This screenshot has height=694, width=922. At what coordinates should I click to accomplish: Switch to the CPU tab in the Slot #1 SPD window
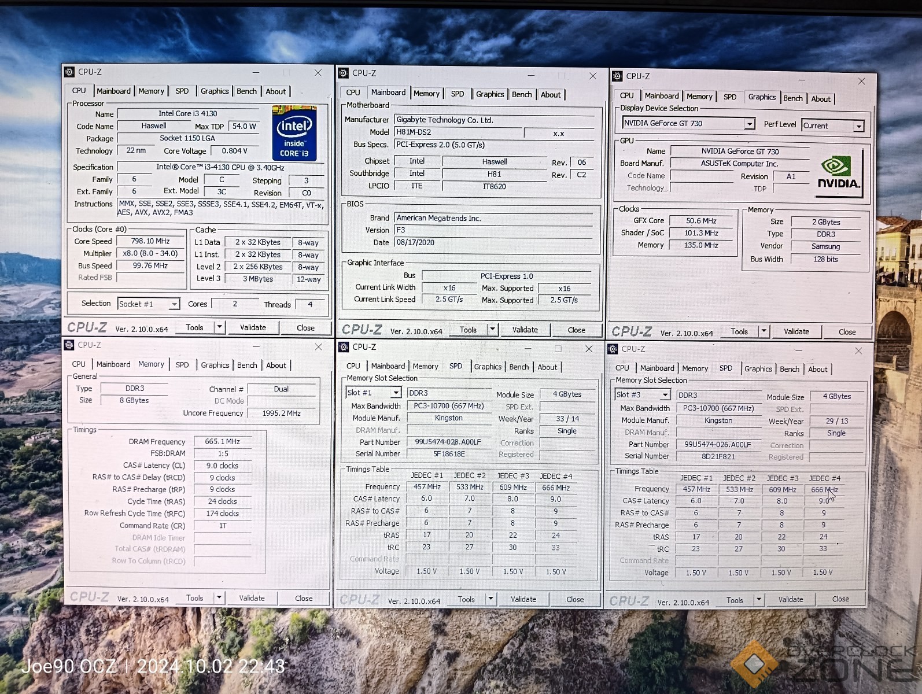tap(353, 366)
